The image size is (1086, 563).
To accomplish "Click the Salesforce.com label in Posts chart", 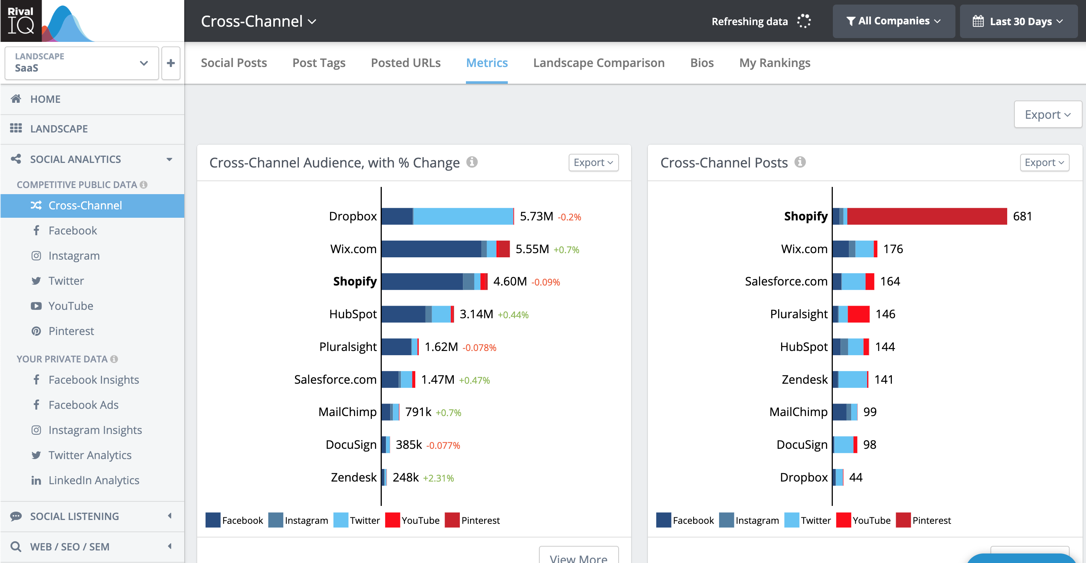I will click(786, 281).
